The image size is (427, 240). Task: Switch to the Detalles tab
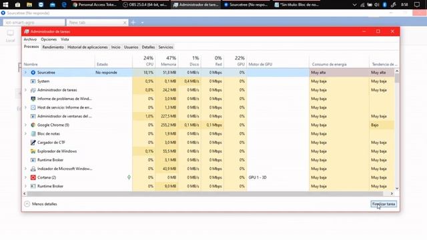point(148,47)
